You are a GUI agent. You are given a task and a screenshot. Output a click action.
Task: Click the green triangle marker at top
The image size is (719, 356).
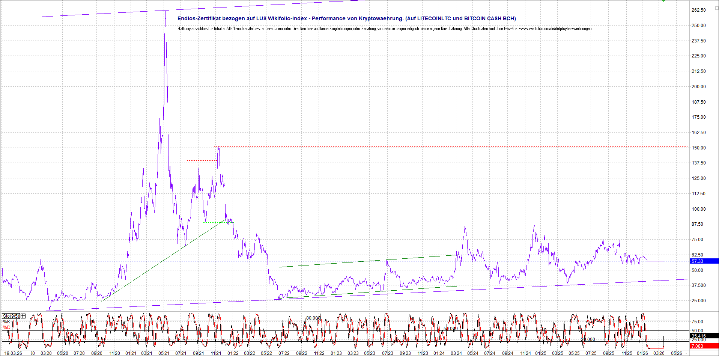point(663,1)
